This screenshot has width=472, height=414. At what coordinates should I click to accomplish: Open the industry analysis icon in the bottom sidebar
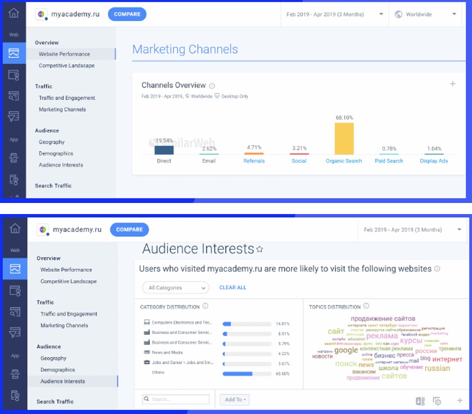[x=15, y=290]
